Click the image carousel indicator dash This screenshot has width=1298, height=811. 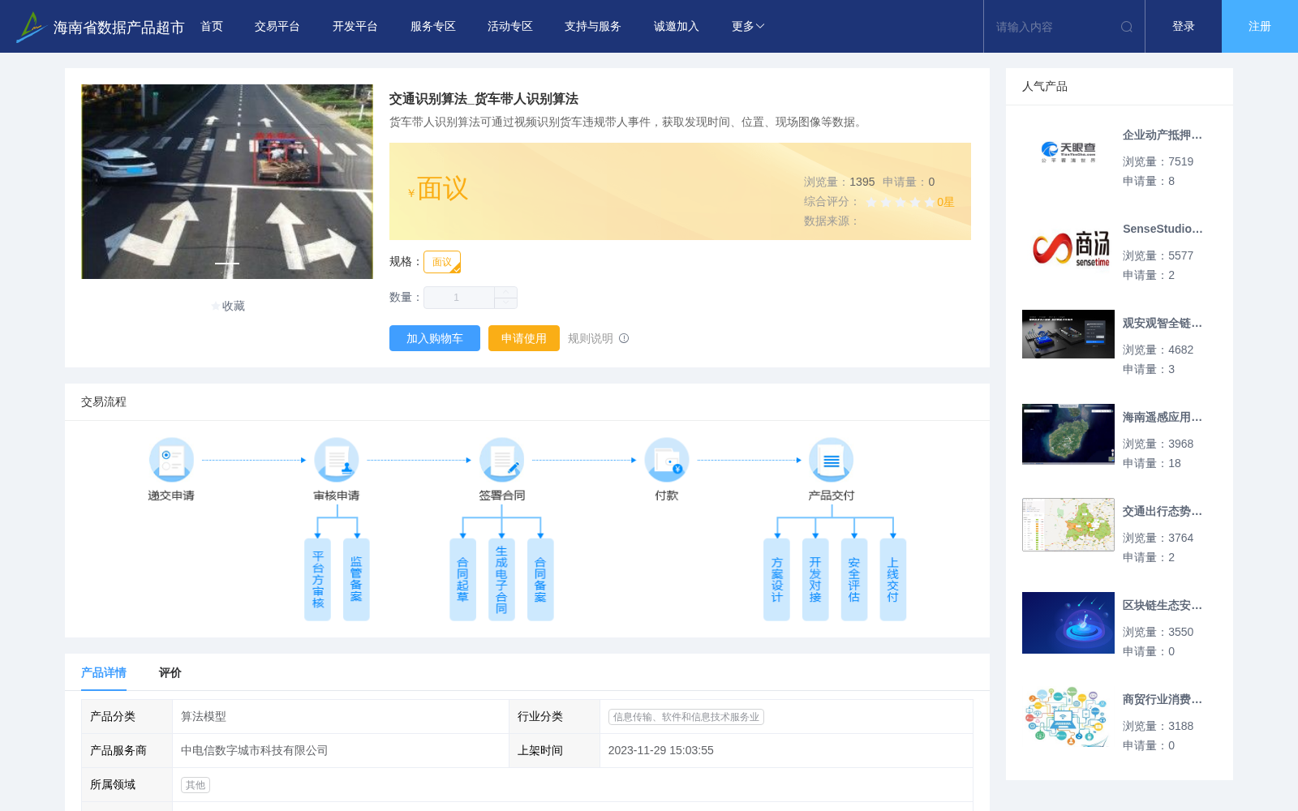(x=227, y=263)
